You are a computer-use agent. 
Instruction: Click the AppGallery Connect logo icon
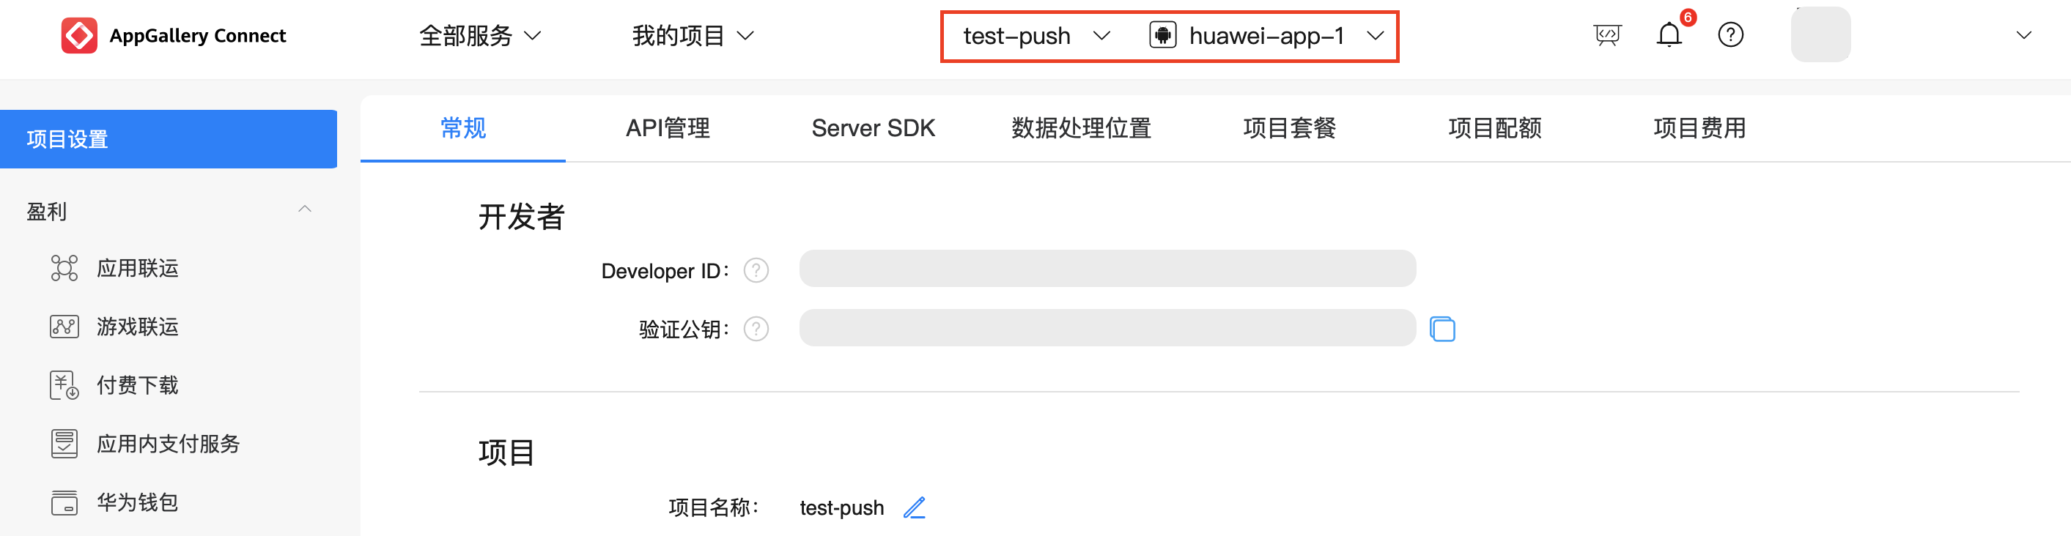tap(79, 35)
